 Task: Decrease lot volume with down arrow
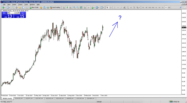point(9,13)
